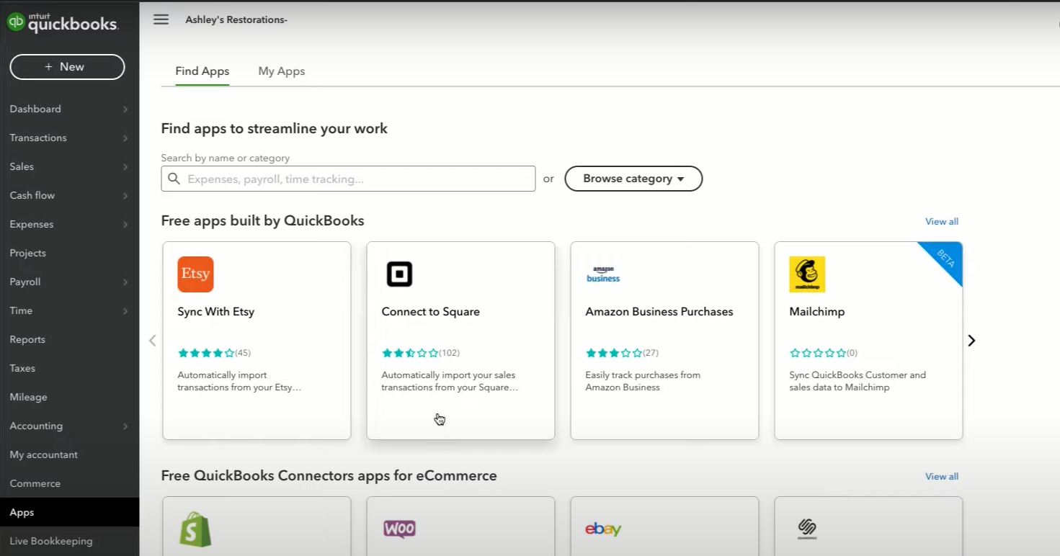Expand the Dashboard submenu arrow

click(x=125, y=109)
